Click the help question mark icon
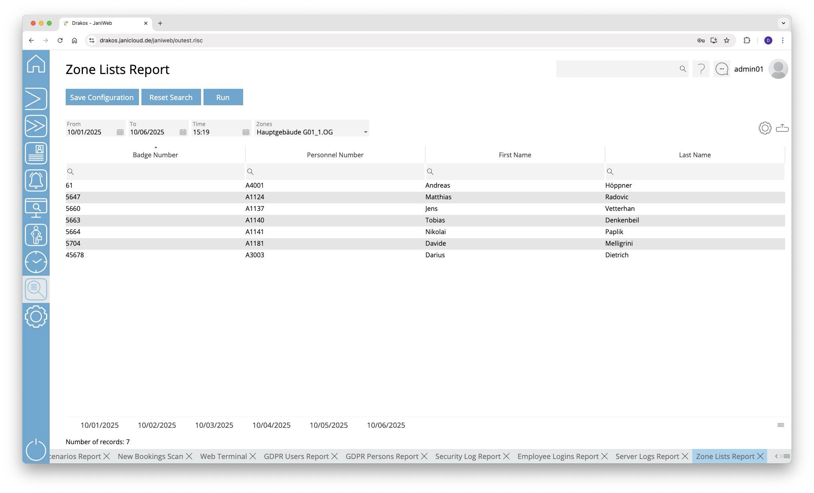This screenshot has height=493, width=814. point(701,69)
